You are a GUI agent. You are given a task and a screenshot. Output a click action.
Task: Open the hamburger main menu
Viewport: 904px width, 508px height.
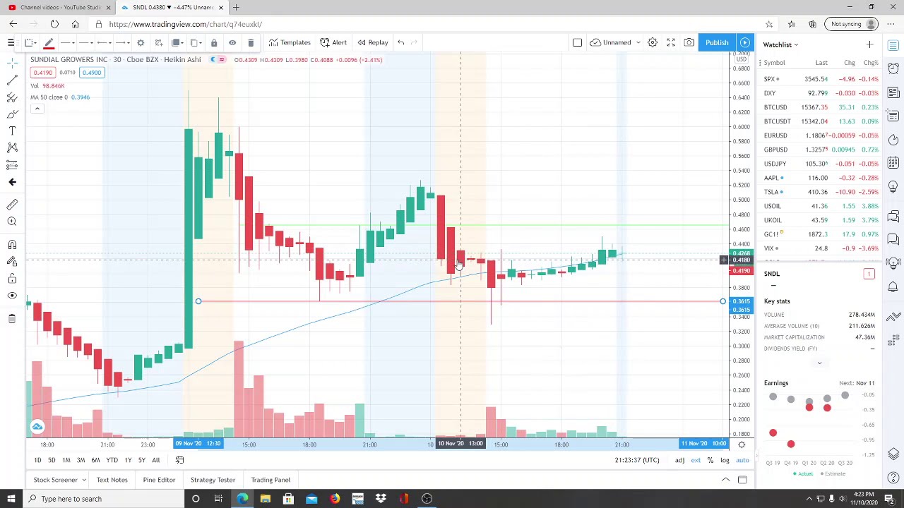[11, 43]
